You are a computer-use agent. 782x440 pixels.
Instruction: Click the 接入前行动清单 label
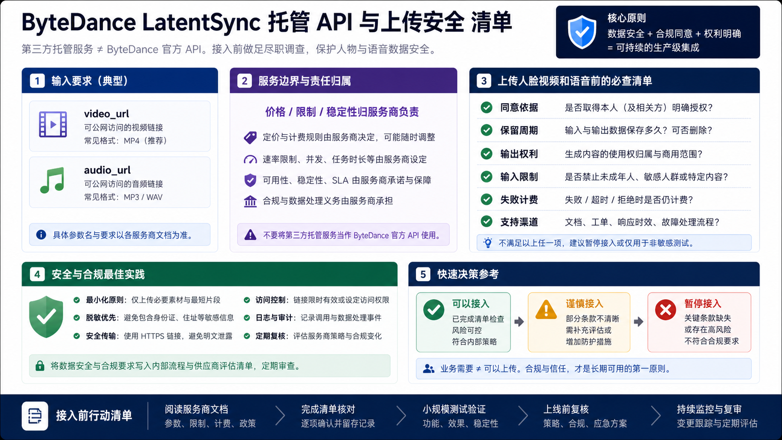click(94, 416)
